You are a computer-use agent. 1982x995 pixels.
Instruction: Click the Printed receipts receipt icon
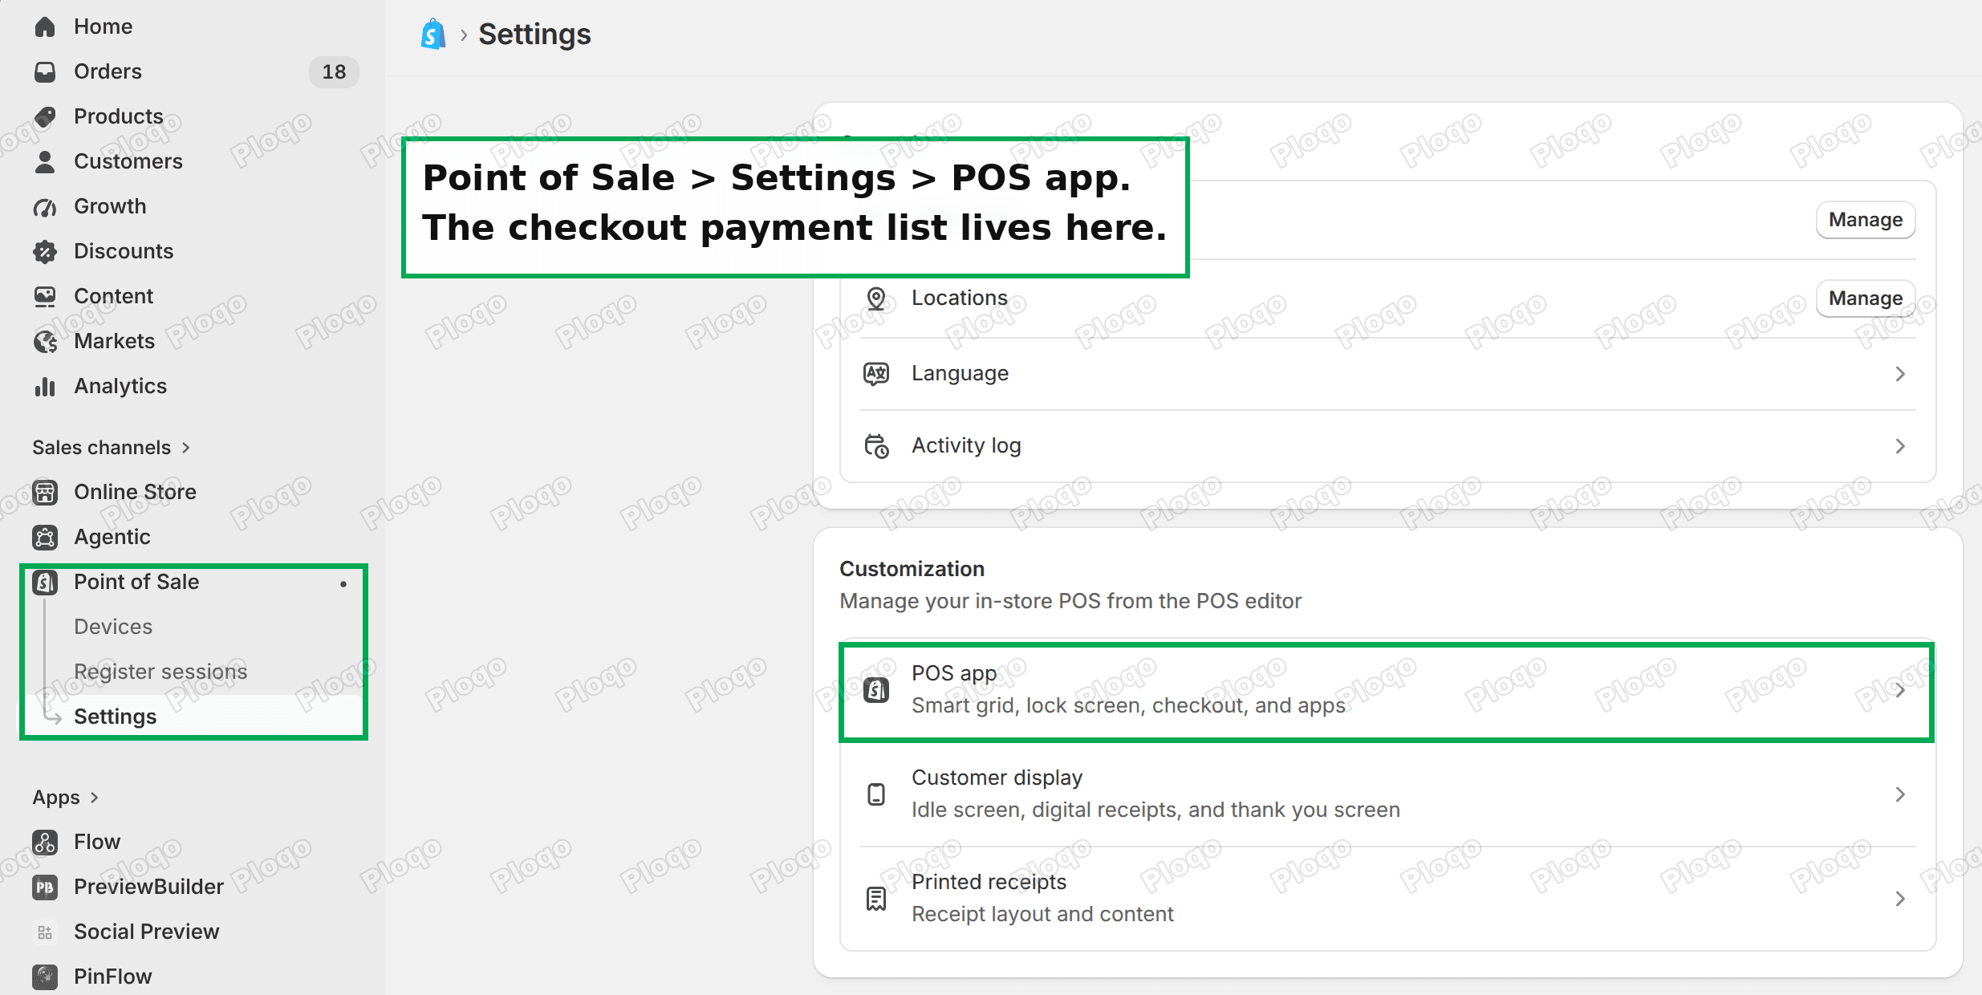876,899
